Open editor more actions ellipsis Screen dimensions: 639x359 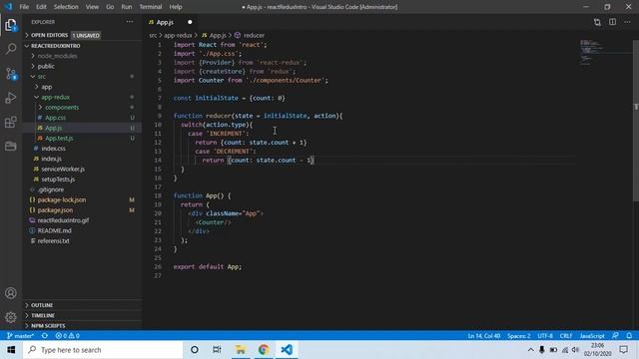(627, 22)
